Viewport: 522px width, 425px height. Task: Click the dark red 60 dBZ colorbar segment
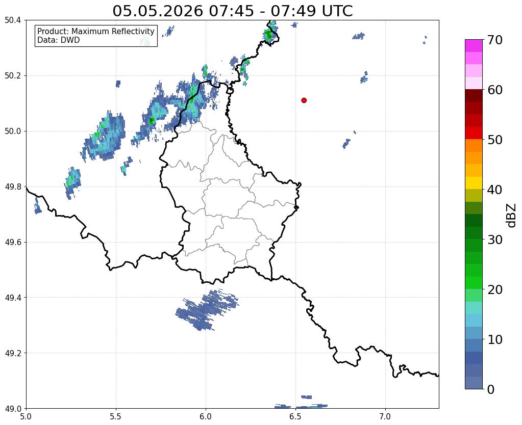click(474, 96)
